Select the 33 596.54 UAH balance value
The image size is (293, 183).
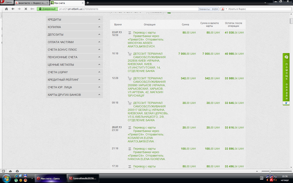click(x=234, y=149)
